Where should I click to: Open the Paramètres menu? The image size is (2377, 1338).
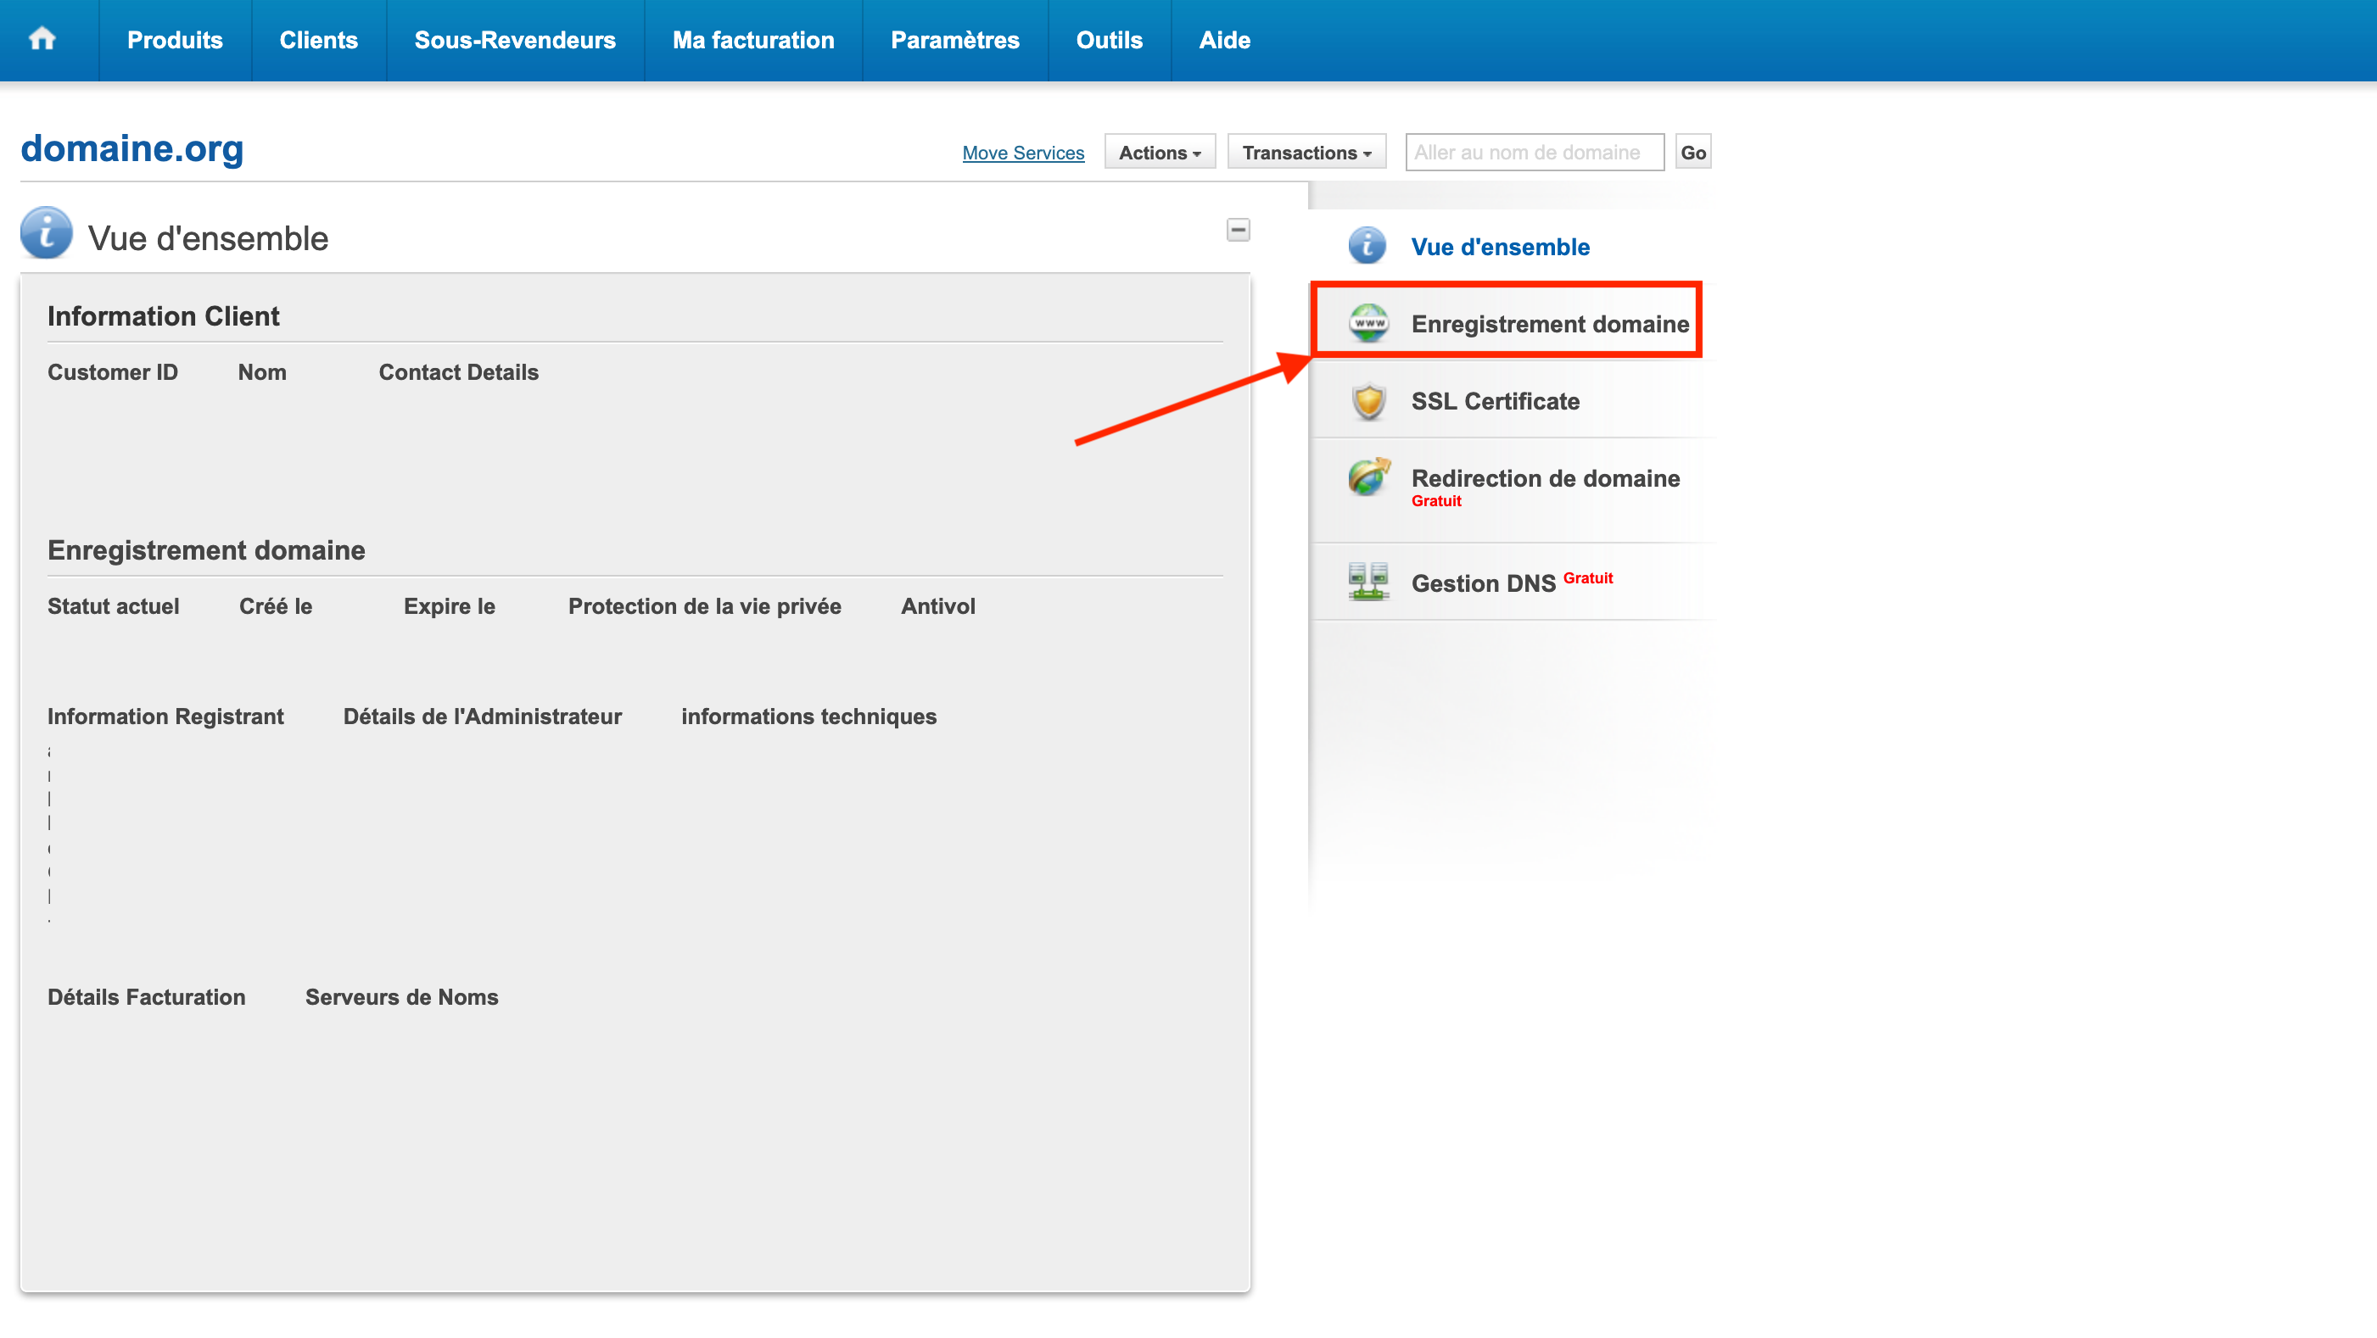click(955, 41)
